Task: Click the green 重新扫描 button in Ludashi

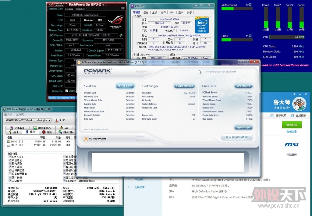Action: [292, 125]
